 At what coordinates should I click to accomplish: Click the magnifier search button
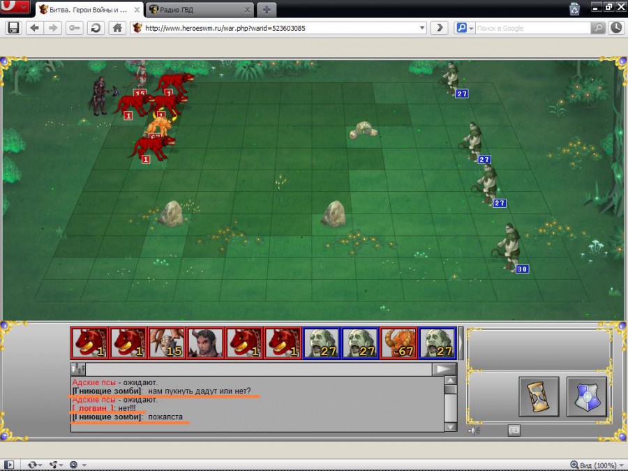point(597,28)
